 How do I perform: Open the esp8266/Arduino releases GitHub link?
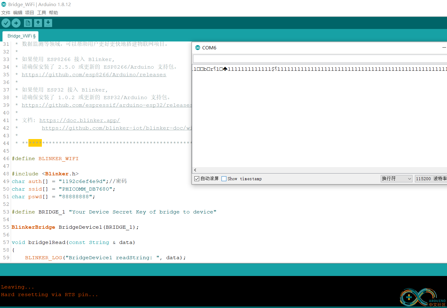pyautogui.click(x=94, y=75)
